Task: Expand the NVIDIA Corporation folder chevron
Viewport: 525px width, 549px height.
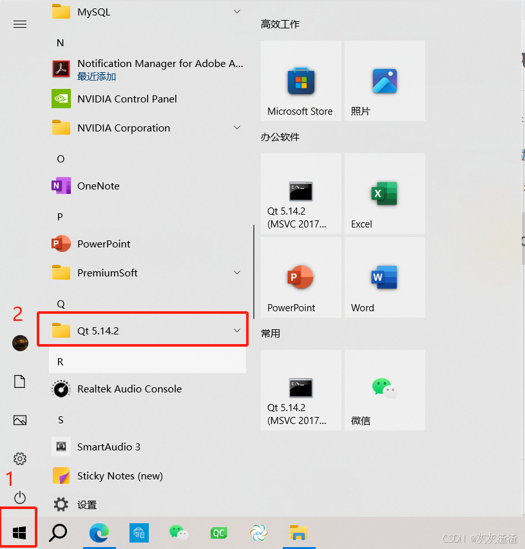Action: point(237,128)
